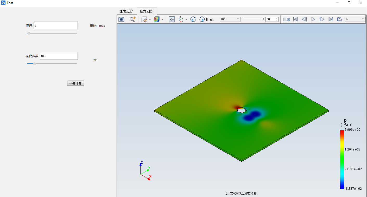The height and width of the screenshot is (197, 367).
Task: Click the XYZ axis orientation icon
Action: (x=181, y=19)
